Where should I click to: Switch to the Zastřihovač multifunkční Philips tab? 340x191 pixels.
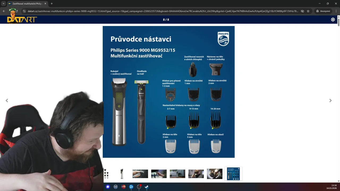27,4
